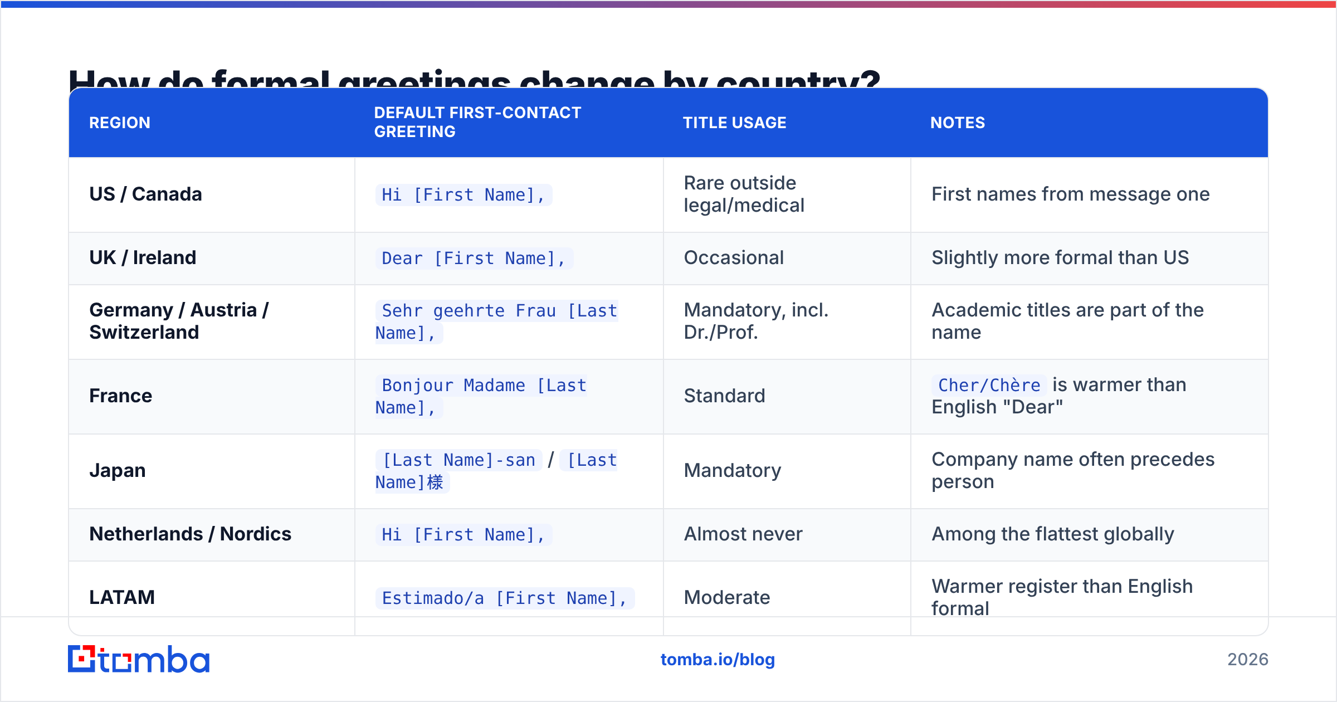Select the UK / Ireland row label

coord(143,257)
